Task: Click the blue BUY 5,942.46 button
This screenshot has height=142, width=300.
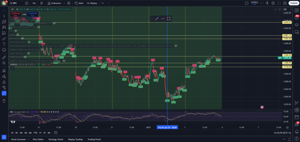Action: pos(33,14)
